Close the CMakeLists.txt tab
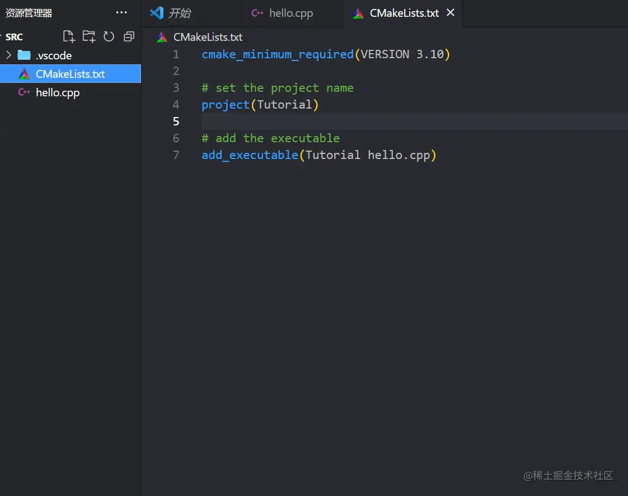This screenshot has height=496, width=628. (451, 12)
